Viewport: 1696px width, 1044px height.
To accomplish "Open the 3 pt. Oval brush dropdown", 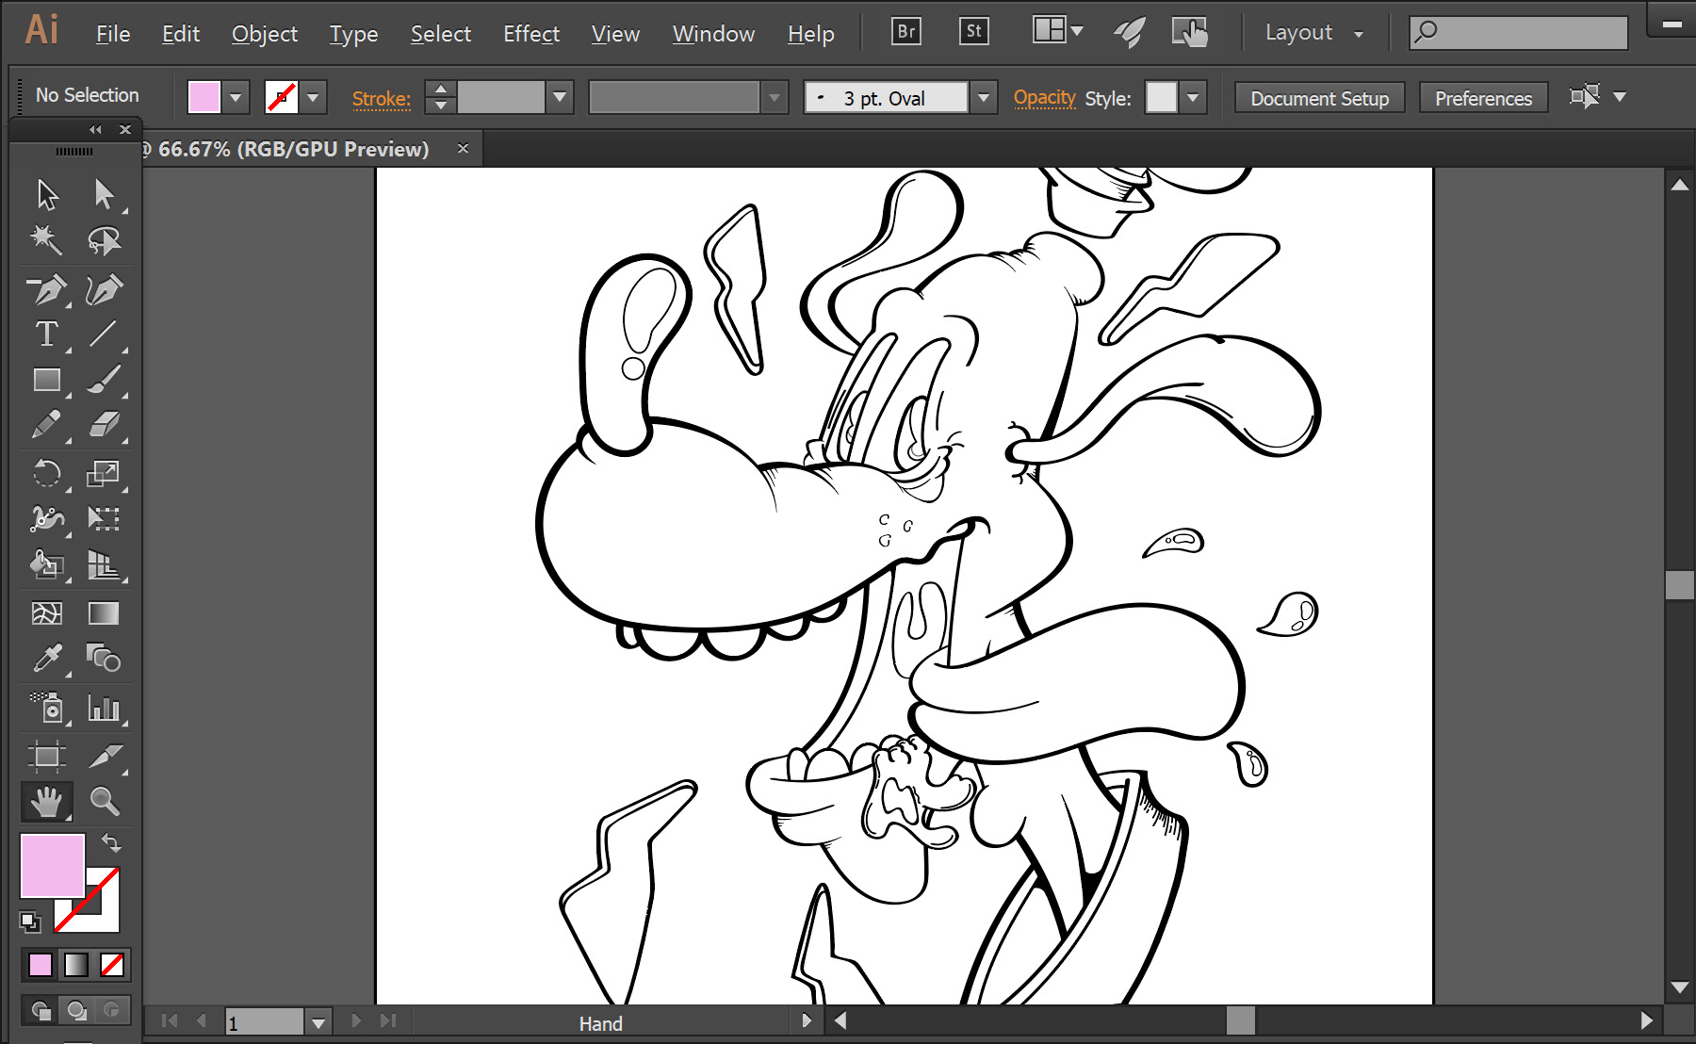I will tap(984, 97).
